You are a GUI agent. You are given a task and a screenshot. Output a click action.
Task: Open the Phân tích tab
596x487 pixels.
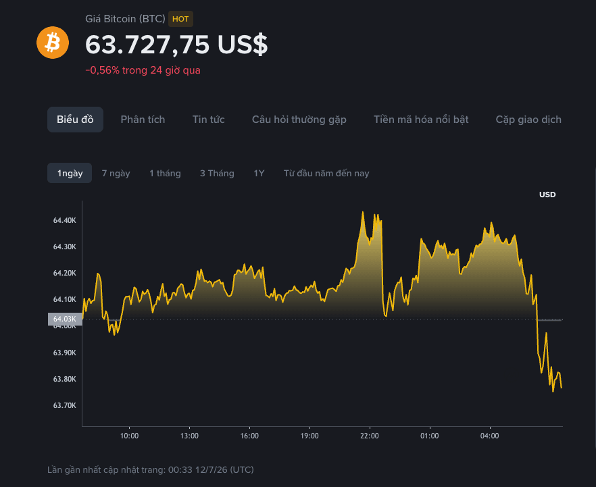(143, 120)
